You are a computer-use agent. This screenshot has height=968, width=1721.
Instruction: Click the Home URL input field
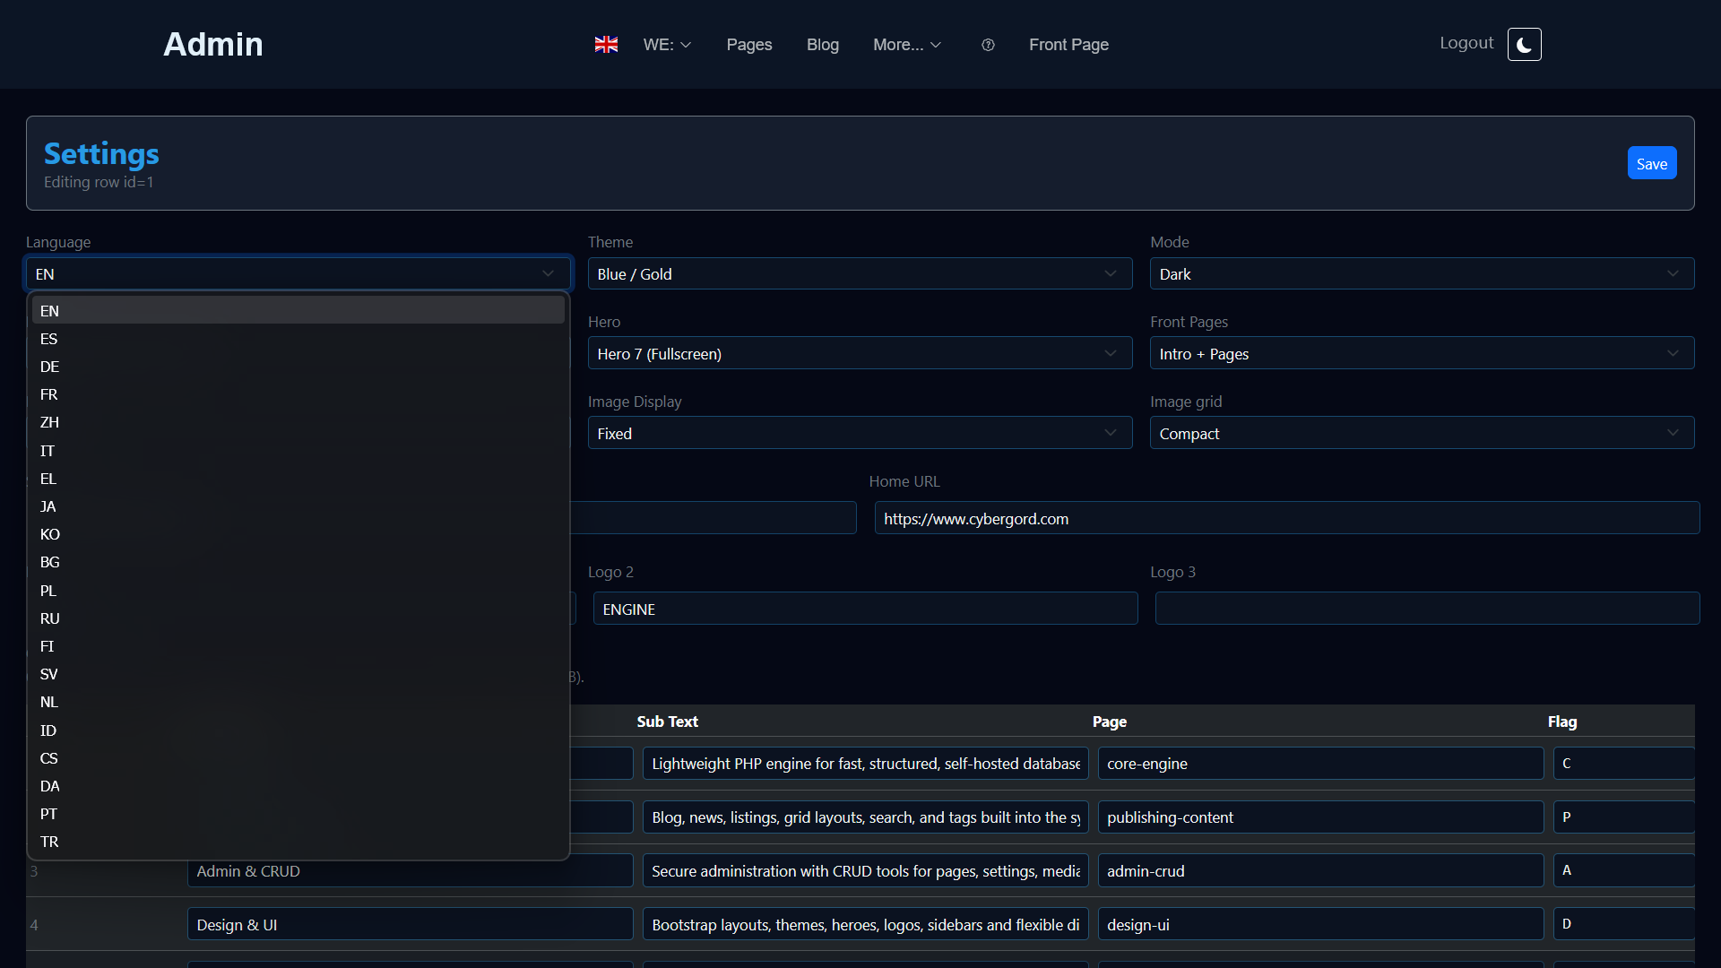pos(1287,518)
